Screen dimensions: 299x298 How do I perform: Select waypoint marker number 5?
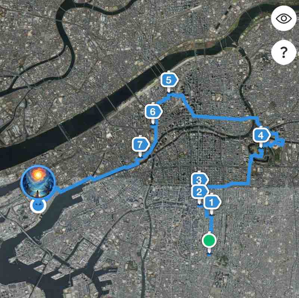[x=169, y=80]
